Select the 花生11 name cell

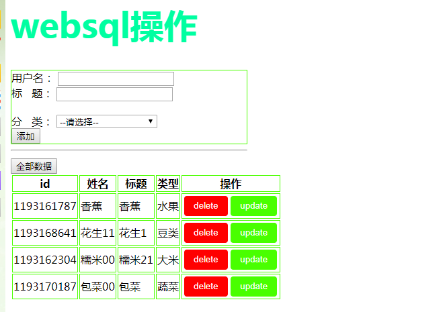(x=98, y=233)
